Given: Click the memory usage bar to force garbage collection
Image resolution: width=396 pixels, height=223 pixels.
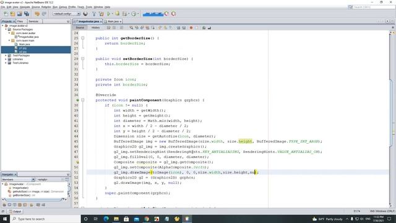Looking at the screenshot, I should click(x=153, y=14).
